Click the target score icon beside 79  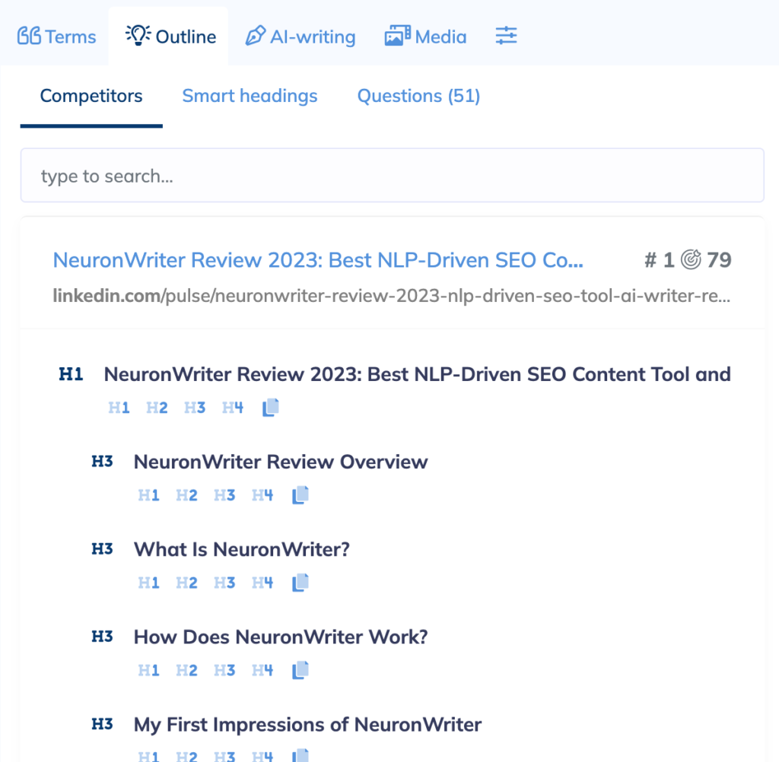691,259
